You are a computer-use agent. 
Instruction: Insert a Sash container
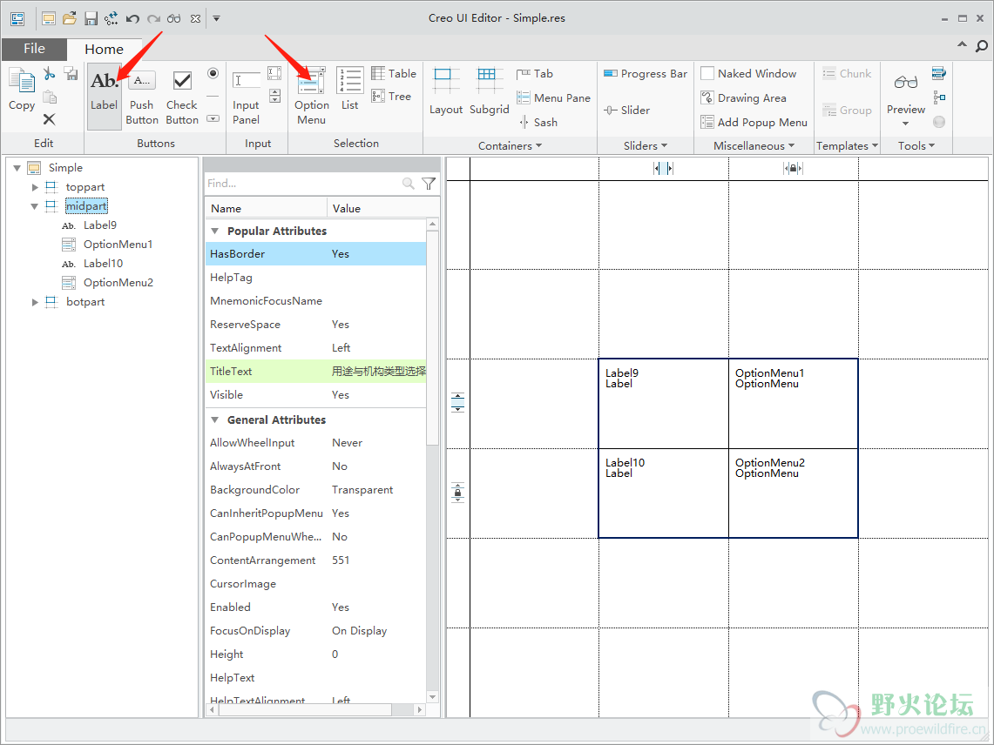pos(538,122)
